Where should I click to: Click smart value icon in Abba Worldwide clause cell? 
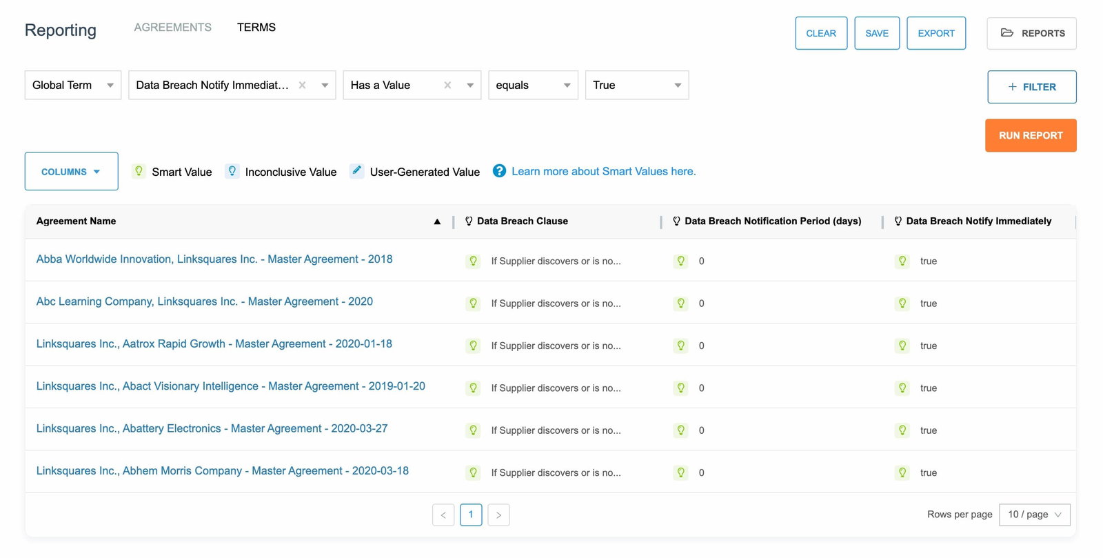coord(473,261)
